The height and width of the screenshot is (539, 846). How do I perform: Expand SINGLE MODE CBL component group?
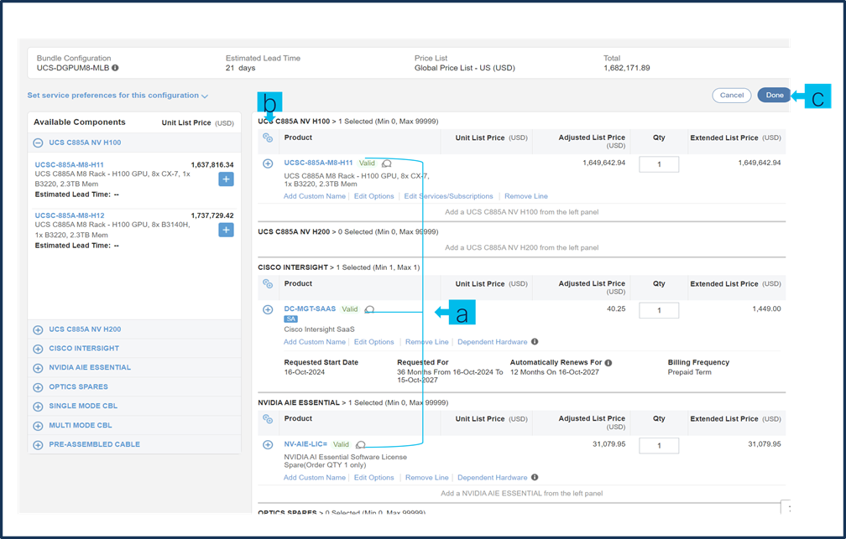[38, 407]
